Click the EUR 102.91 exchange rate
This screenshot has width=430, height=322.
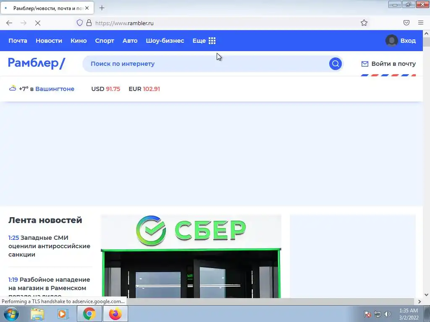pyautogui.click(x=144, y=89)
